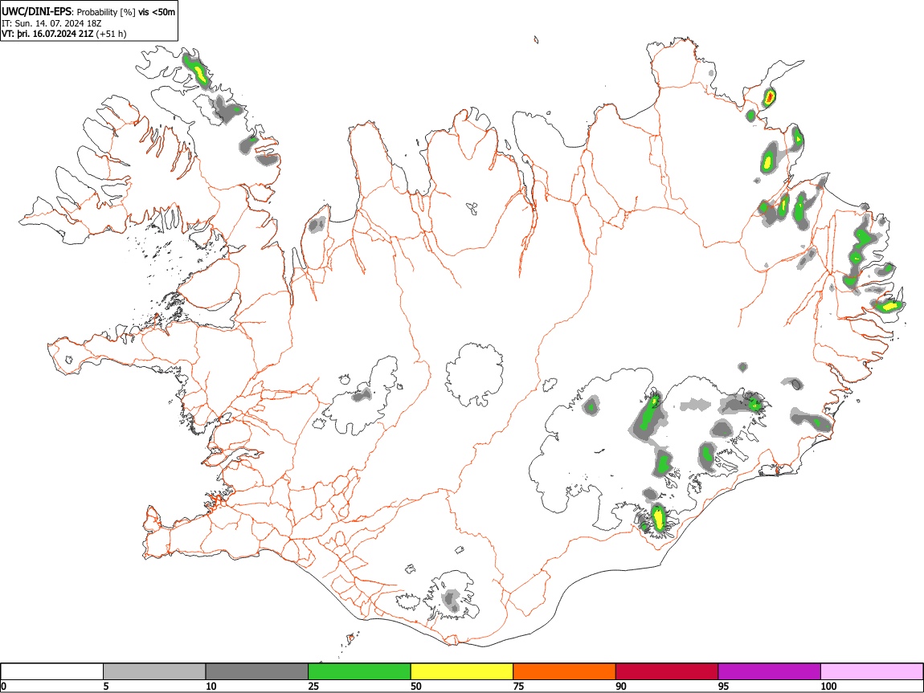The height and width of the screenshot is (693, 924).
Task: Click the light gray 5-10 legend swatch
Action: (x=154, y=671)
